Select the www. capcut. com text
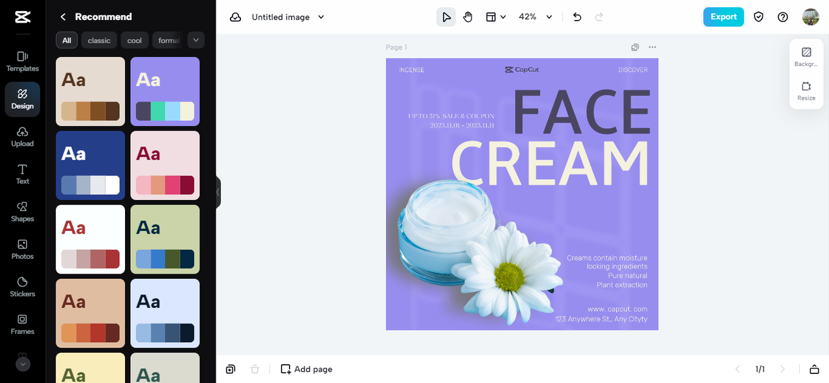This screenshot has height=383, width=829. [x=617, y=309]
